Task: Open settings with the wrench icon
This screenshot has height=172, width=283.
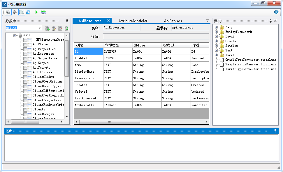Action: (x=15, y=12)
